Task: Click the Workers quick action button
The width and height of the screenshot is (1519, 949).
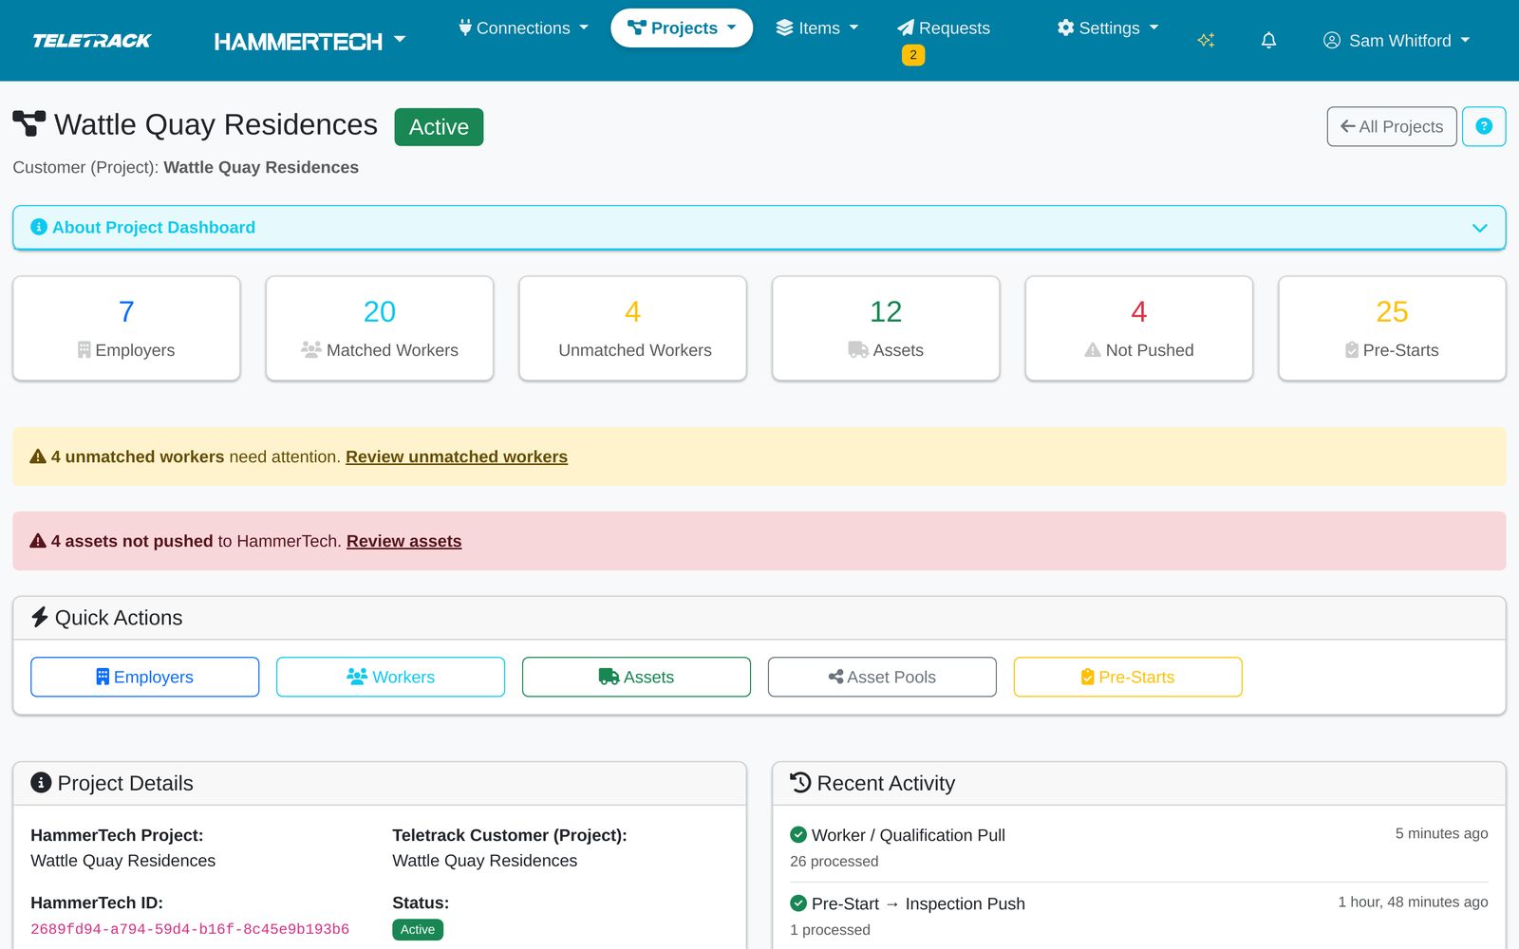Action: coord(390,677)
